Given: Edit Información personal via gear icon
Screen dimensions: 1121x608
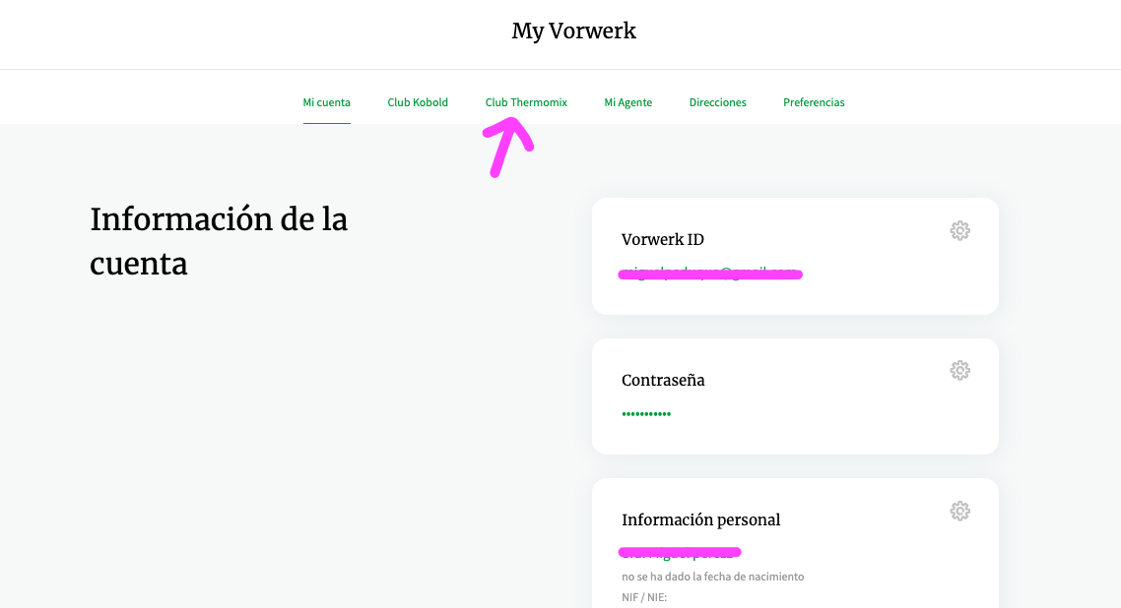Looking at the screenshot, I should (x=959, y=511).
